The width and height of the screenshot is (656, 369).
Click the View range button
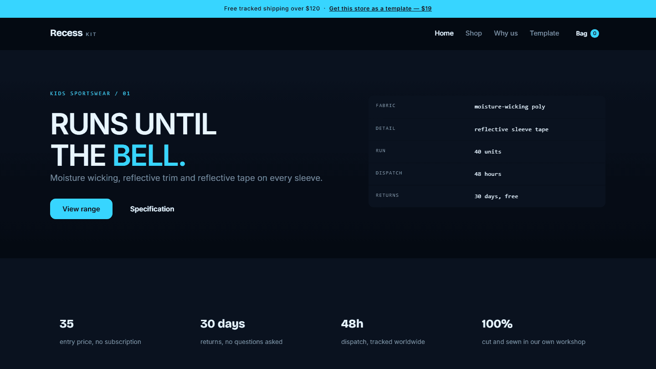point(81,209)
